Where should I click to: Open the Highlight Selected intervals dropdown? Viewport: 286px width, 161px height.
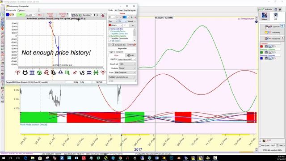[122, 77]
